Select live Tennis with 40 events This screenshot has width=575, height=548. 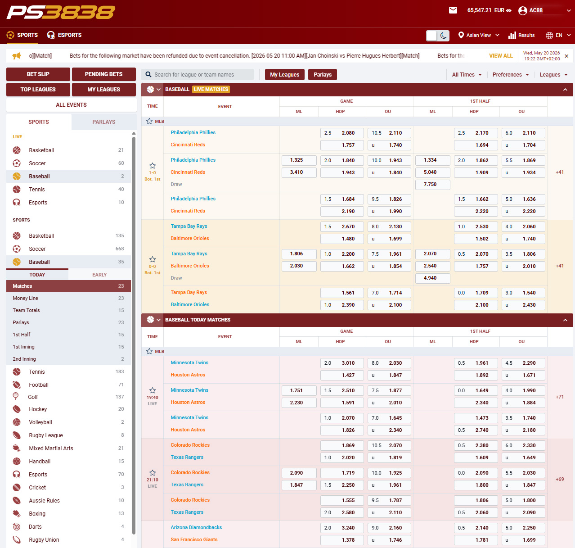[x=68, y=190]
